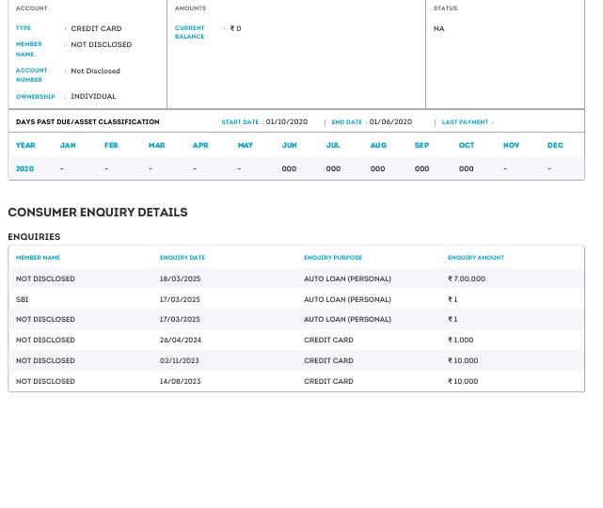Click the Enquiry Date column header
Image resolution: width=603 pixels, height=508 pixels.
coord(182,258)
